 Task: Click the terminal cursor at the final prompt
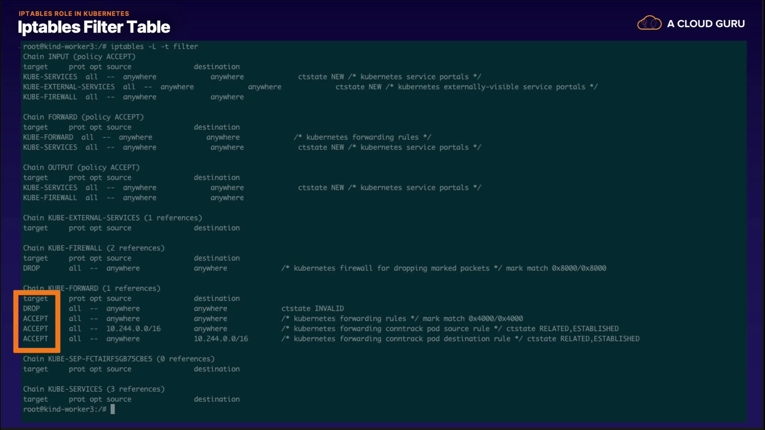tap(113, 409)
